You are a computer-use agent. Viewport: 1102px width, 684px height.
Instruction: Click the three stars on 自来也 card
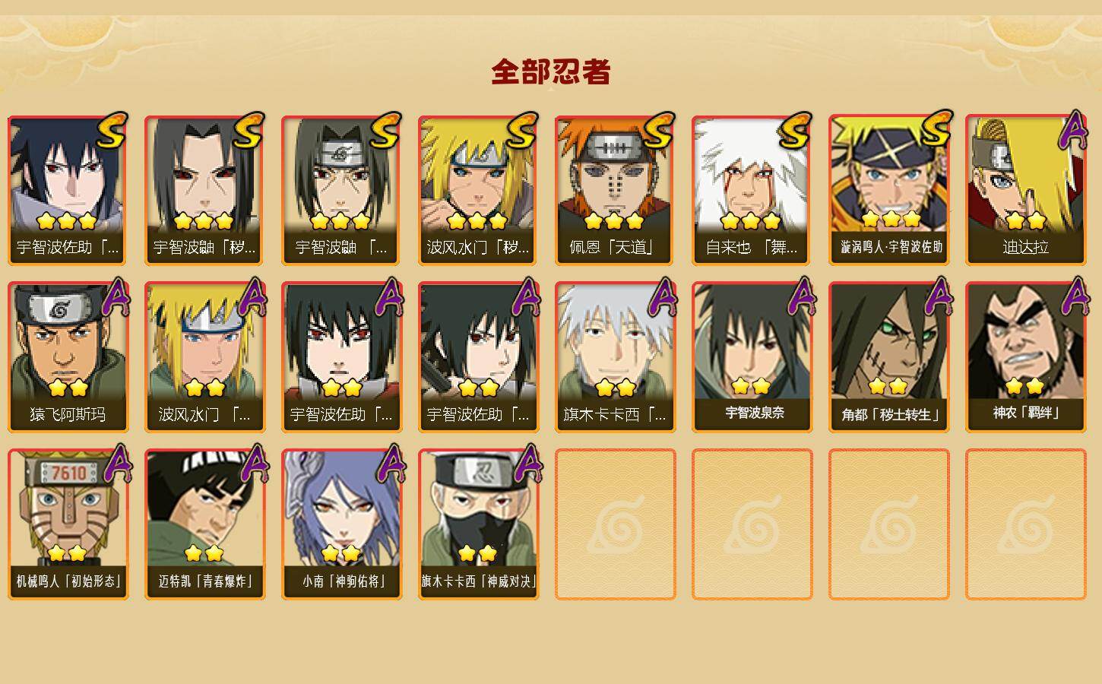point(751,221)
